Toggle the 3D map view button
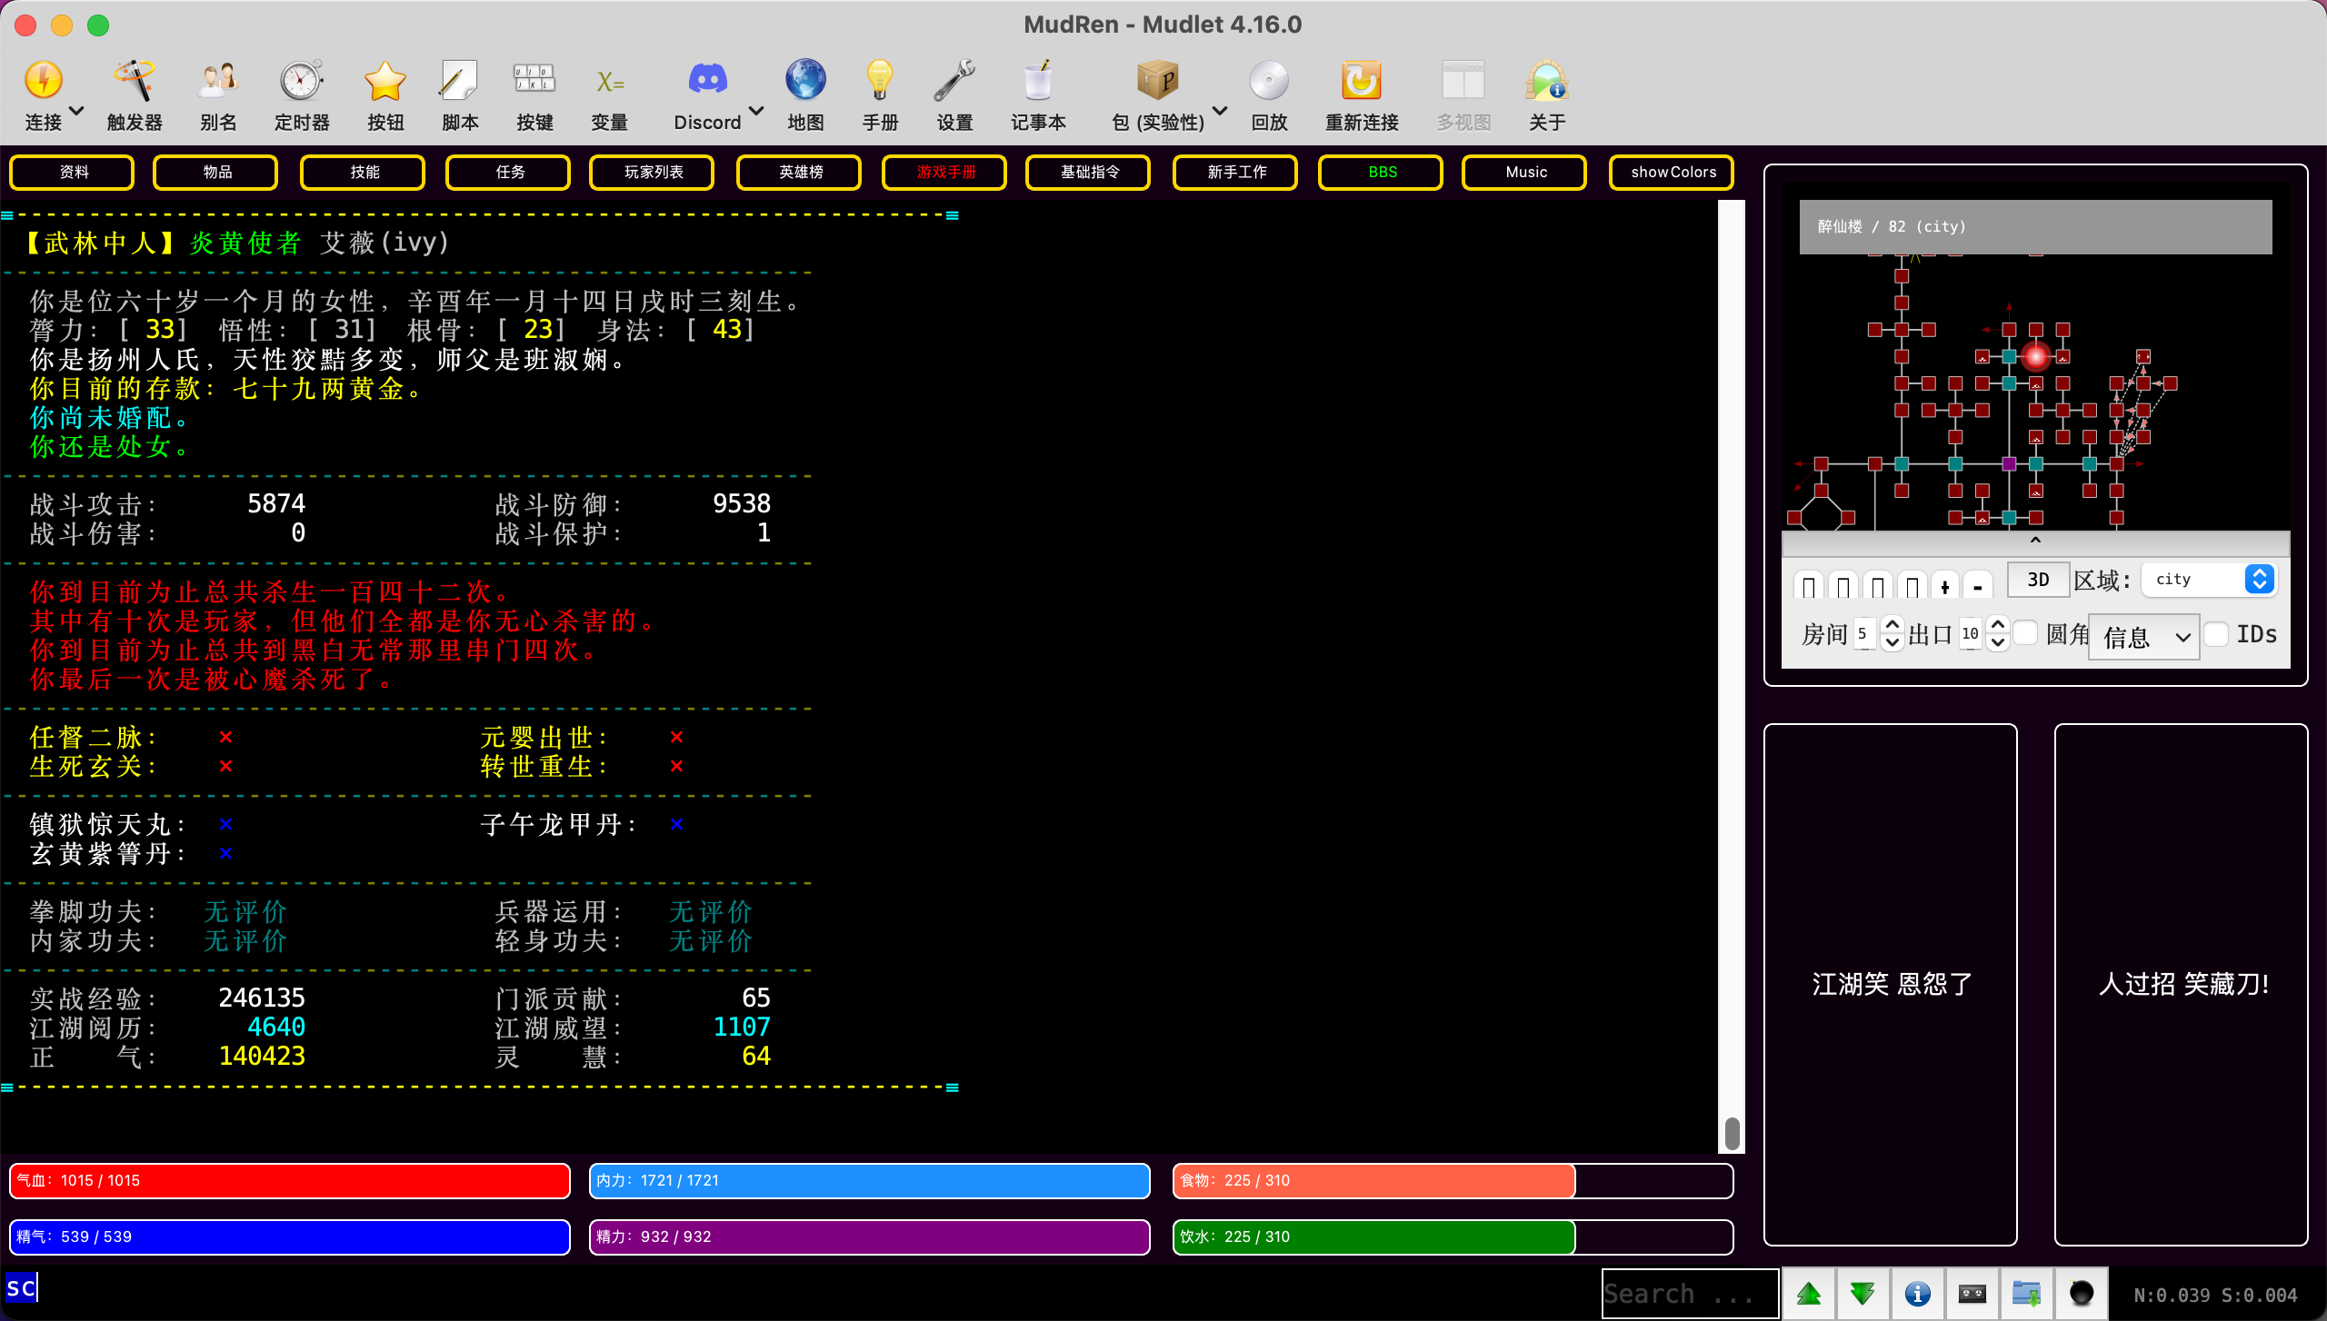 coord(2038,580)
